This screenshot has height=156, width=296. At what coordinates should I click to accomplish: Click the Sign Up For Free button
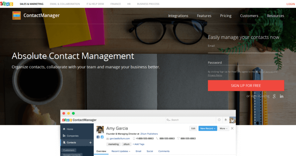tap(246, 85)
